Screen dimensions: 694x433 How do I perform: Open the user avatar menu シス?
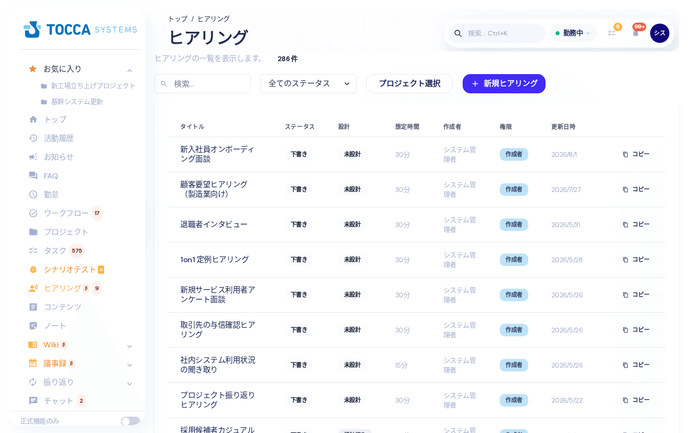[x=659, y=33]
